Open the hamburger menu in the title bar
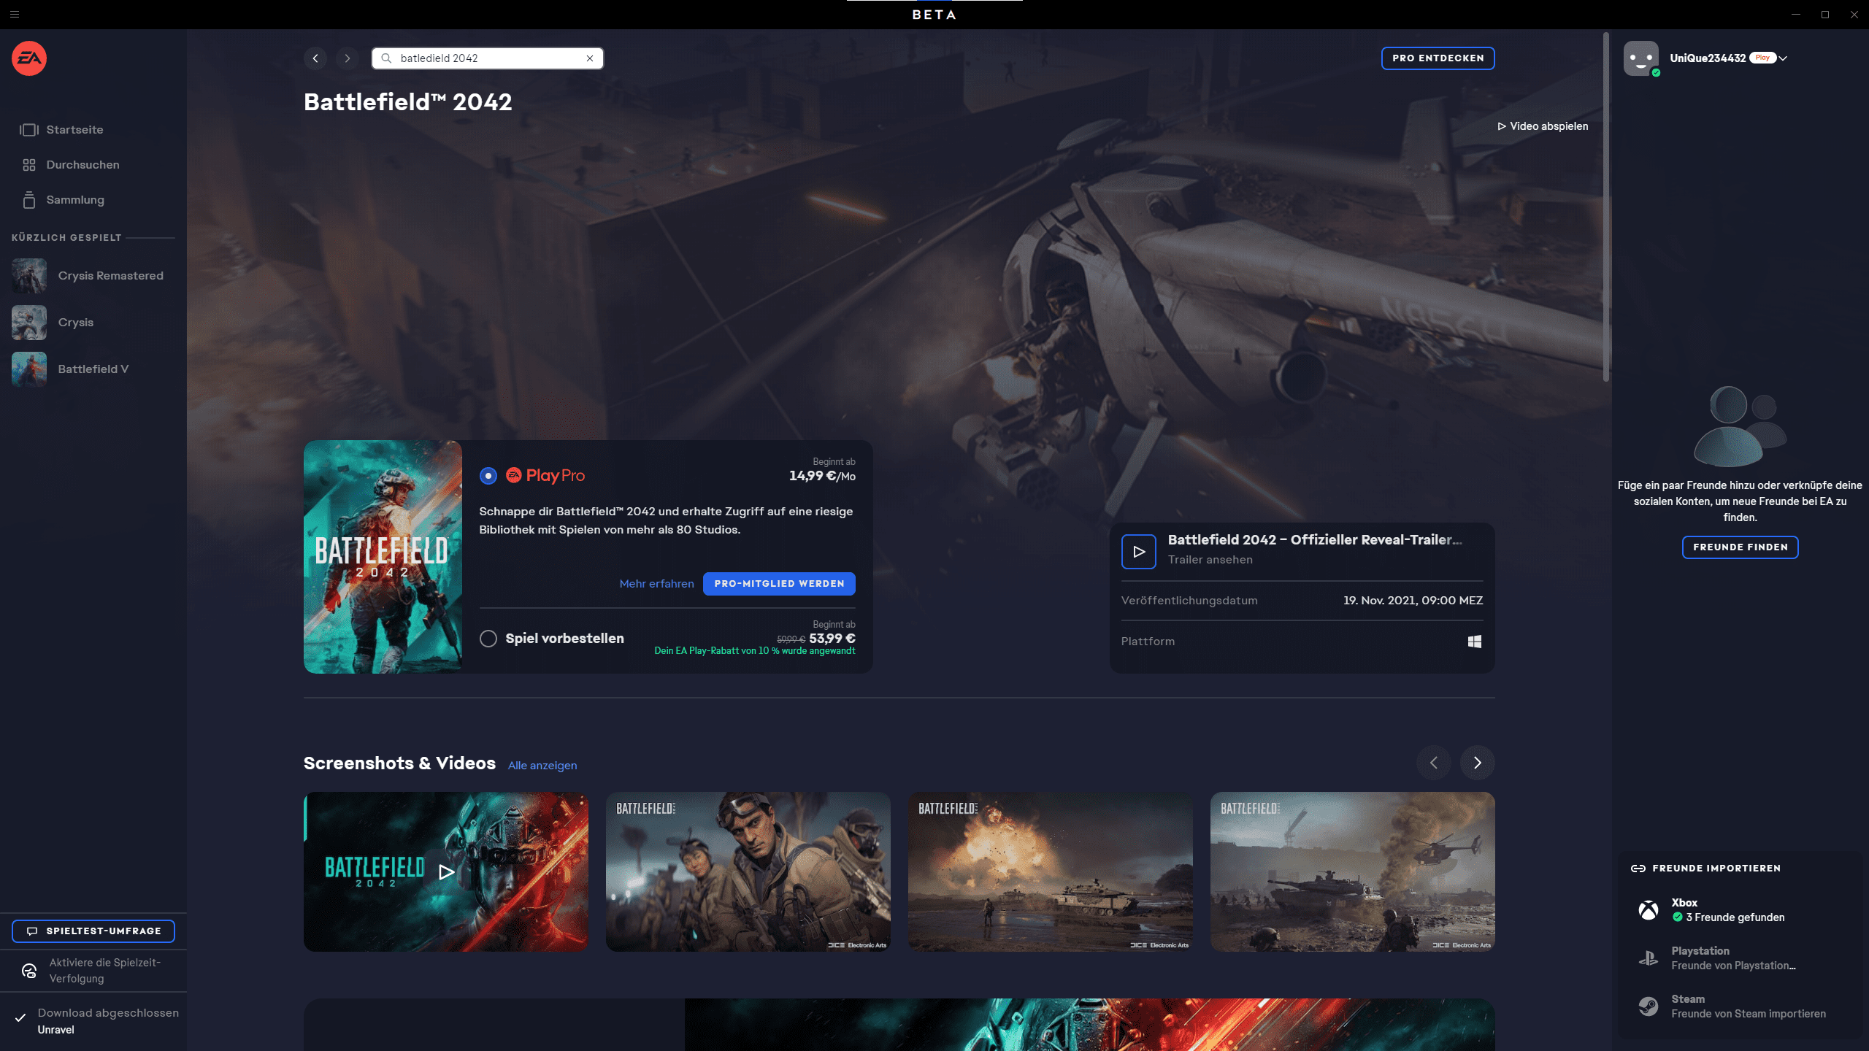The image size is (1869, 1051). pos(15,14)
